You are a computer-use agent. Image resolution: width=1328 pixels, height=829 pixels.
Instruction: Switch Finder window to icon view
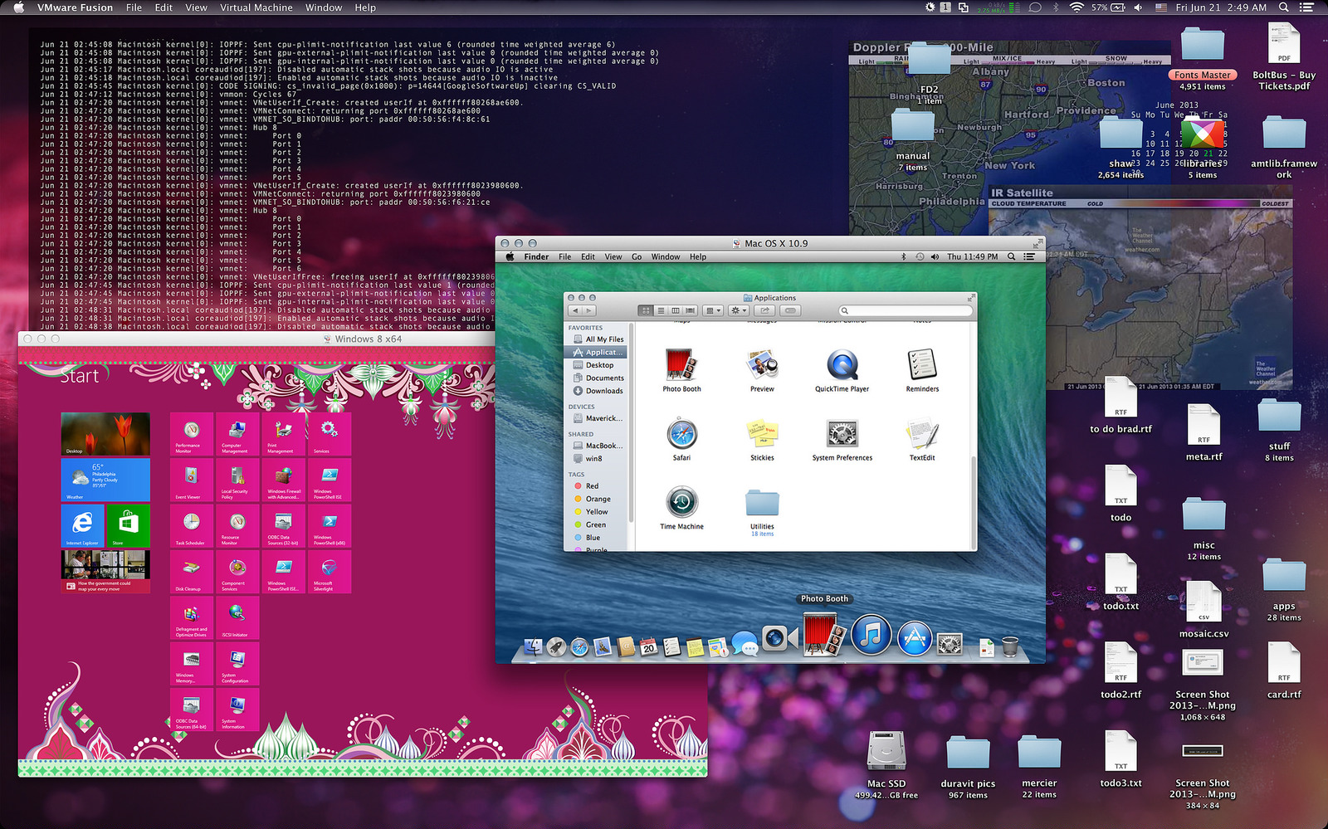[x=646, y=310]
